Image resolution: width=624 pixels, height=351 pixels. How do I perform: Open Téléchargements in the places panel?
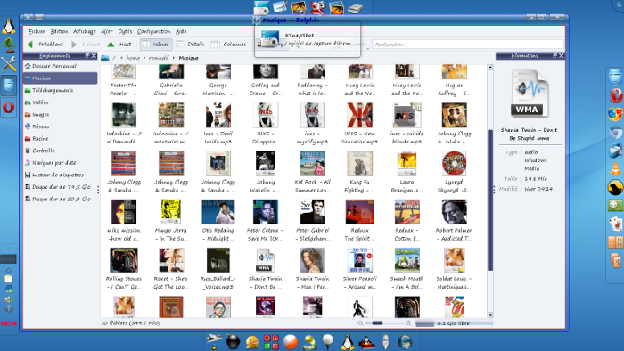pos(60,90)
